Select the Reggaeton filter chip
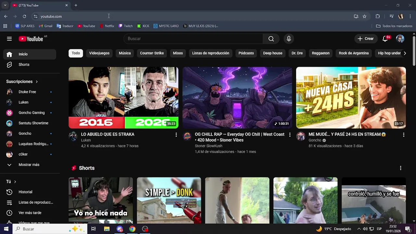The width and height of the screenshot is (416, 234). click(321, 53)
